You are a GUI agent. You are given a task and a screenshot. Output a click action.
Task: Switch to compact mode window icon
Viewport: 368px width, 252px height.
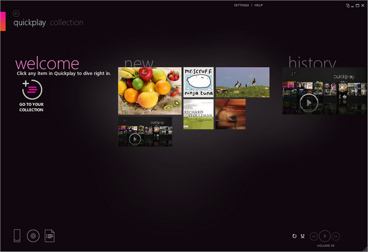[x=348, y=5]
